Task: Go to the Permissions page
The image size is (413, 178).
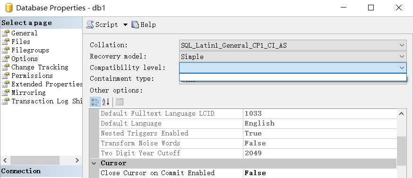Action: (32, 76)
